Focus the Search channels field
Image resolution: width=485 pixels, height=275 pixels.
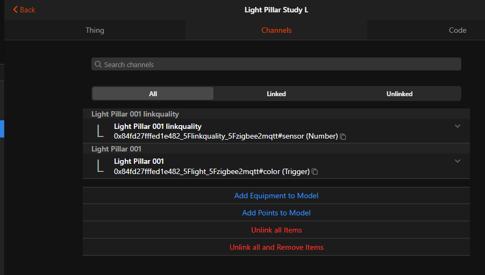tap(280, 64)
